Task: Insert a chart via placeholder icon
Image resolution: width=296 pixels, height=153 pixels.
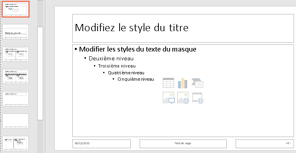Action: click(182, 83)
